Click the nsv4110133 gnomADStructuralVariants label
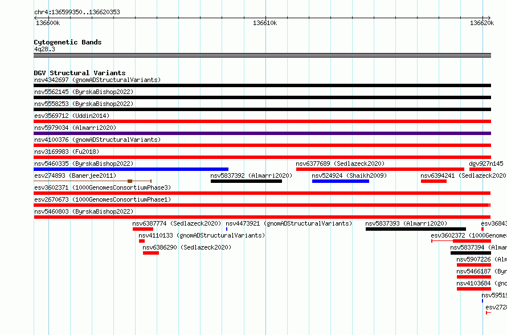The image size is (507, 335). (x=202, y=235)
